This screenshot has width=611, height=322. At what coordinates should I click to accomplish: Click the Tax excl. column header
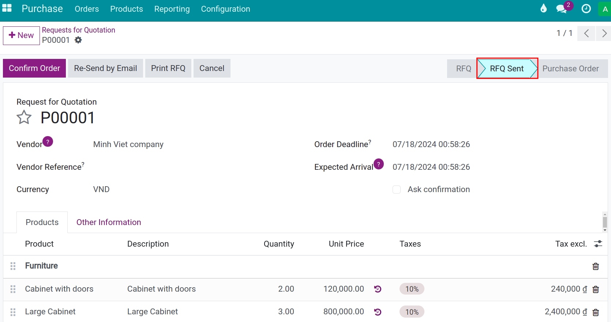[x=571, y=244]
